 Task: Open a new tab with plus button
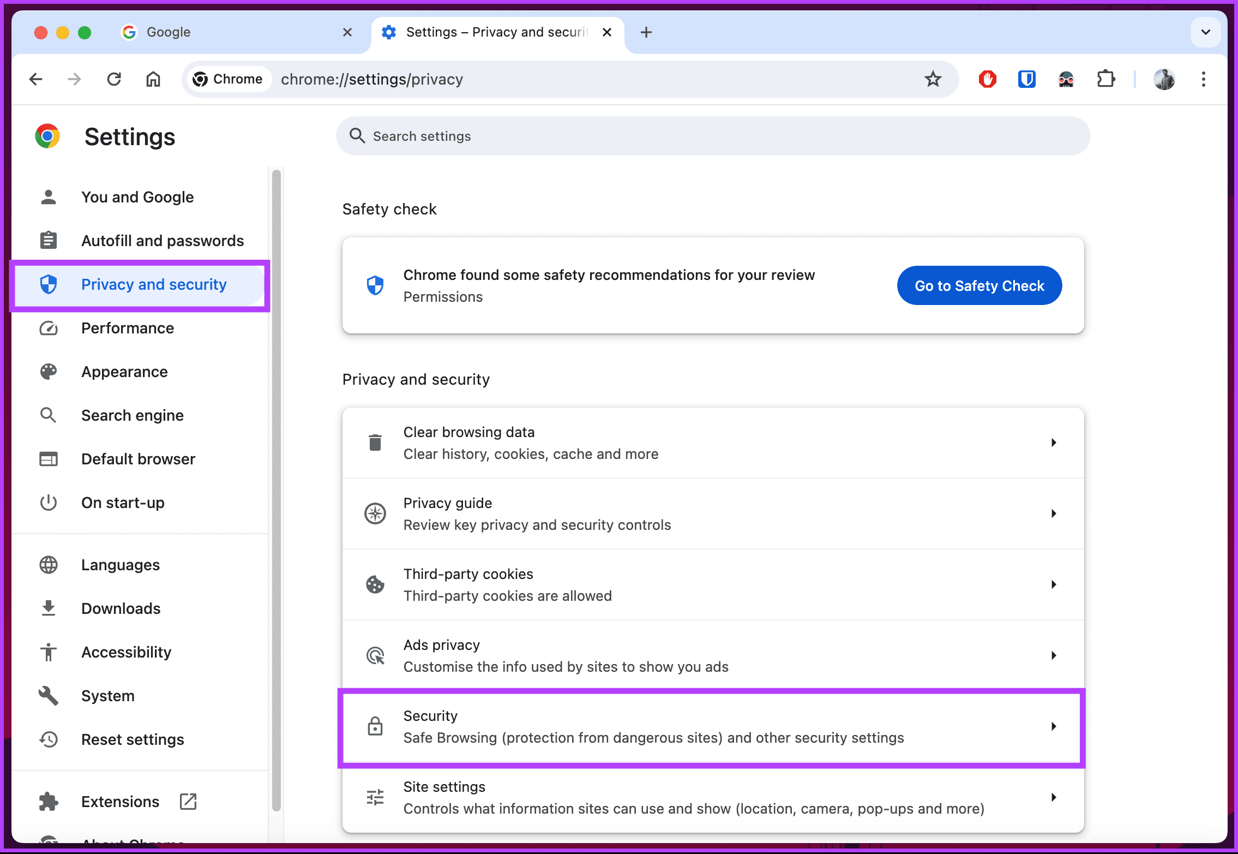pos(646,32)
